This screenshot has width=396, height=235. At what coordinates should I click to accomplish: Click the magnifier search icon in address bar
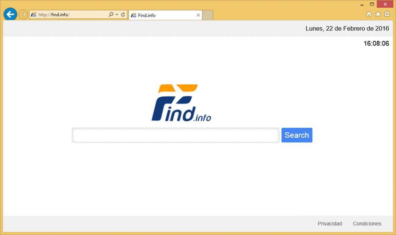[111, 15]
